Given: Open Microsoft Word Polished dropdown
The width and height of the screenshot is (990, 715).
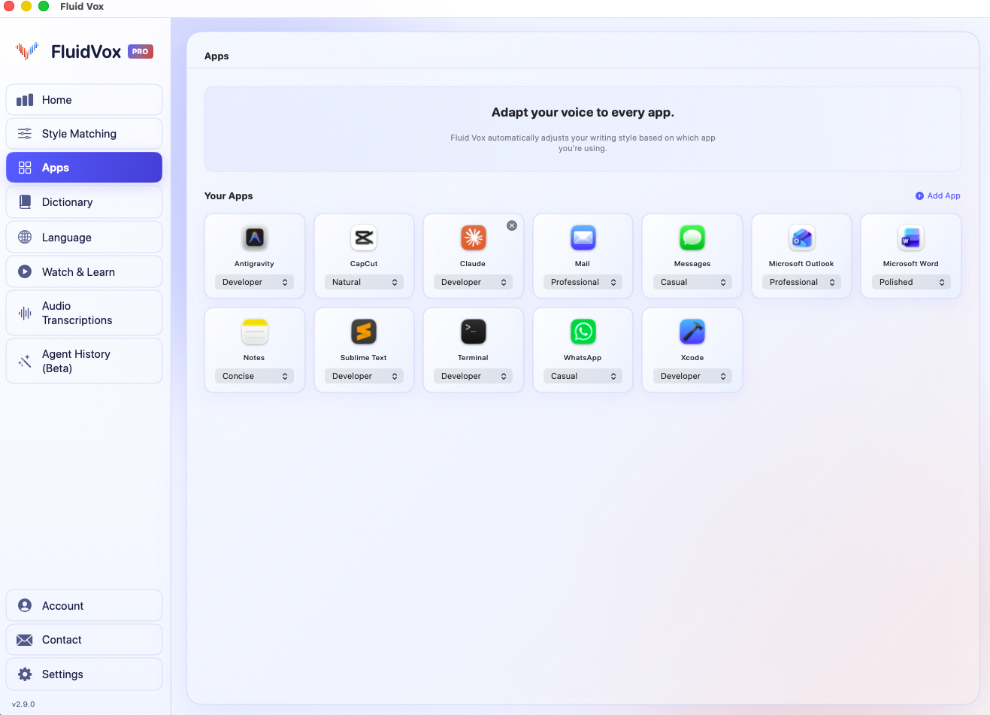Looking at the screenshot, I should pyautogui.click(x=911, y=282).
